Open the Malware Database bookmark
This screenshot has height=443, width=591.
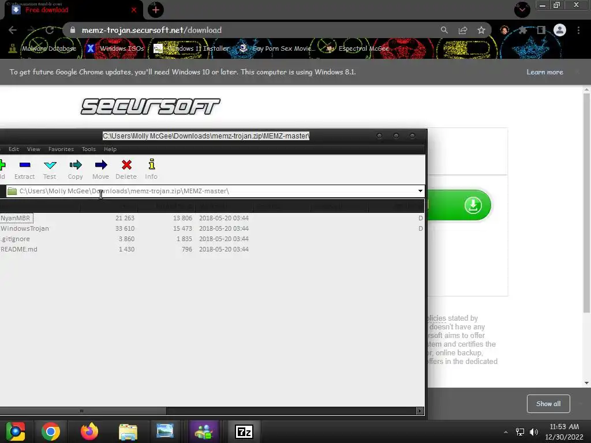42,48
